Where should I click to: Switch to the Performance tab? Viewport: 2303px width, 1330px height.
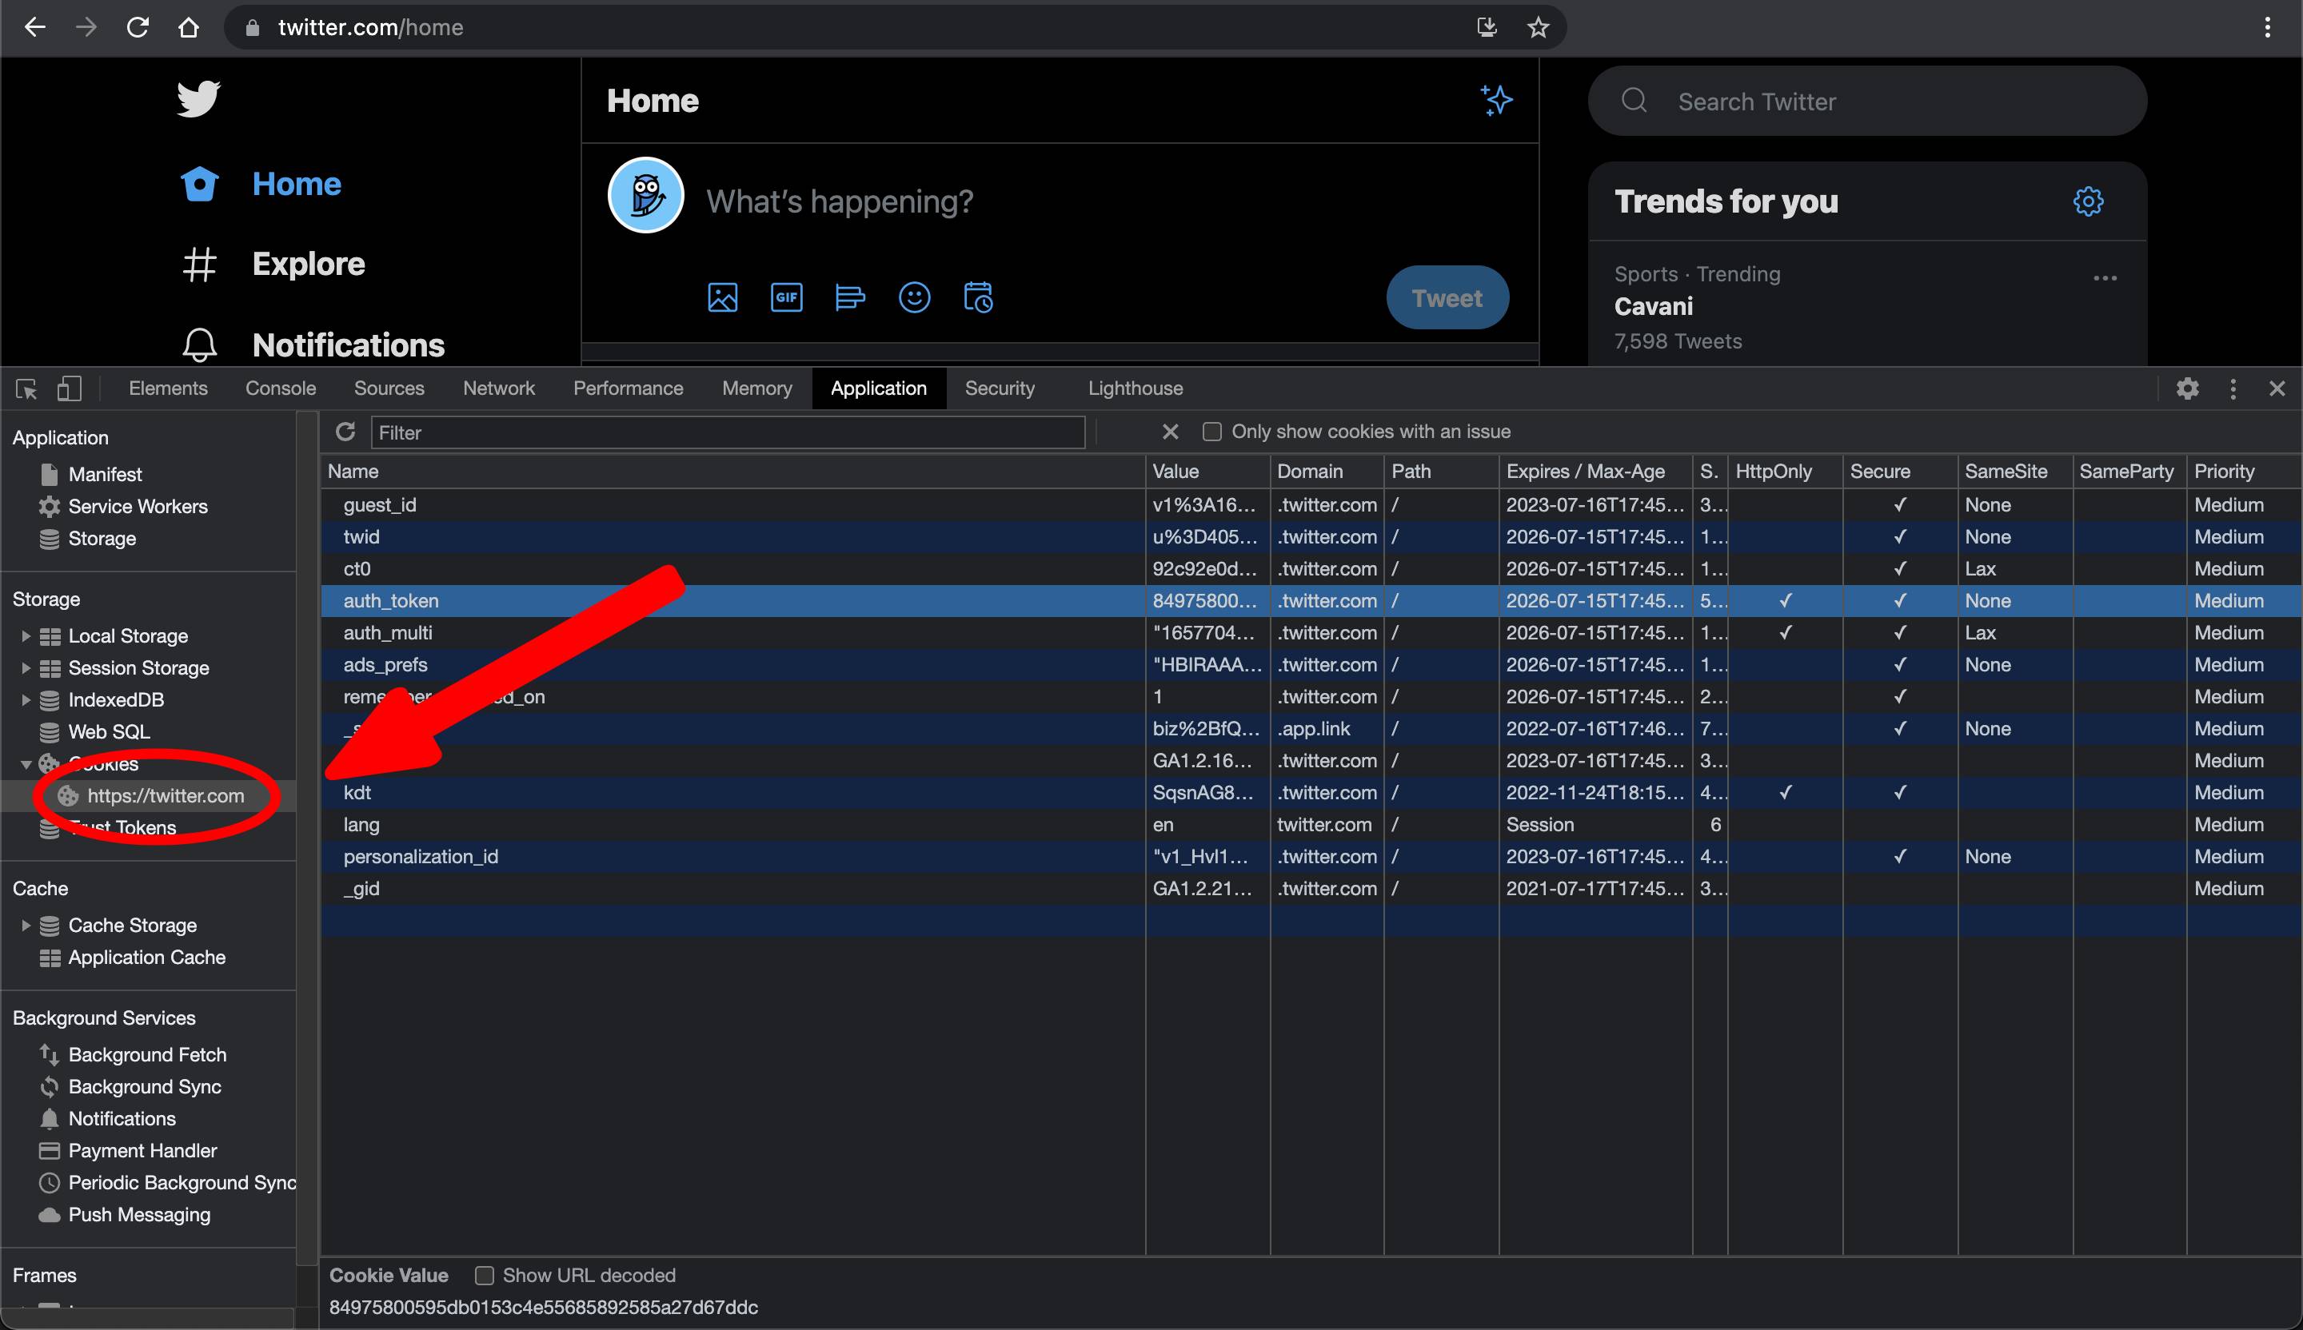[x=629, y=388]
